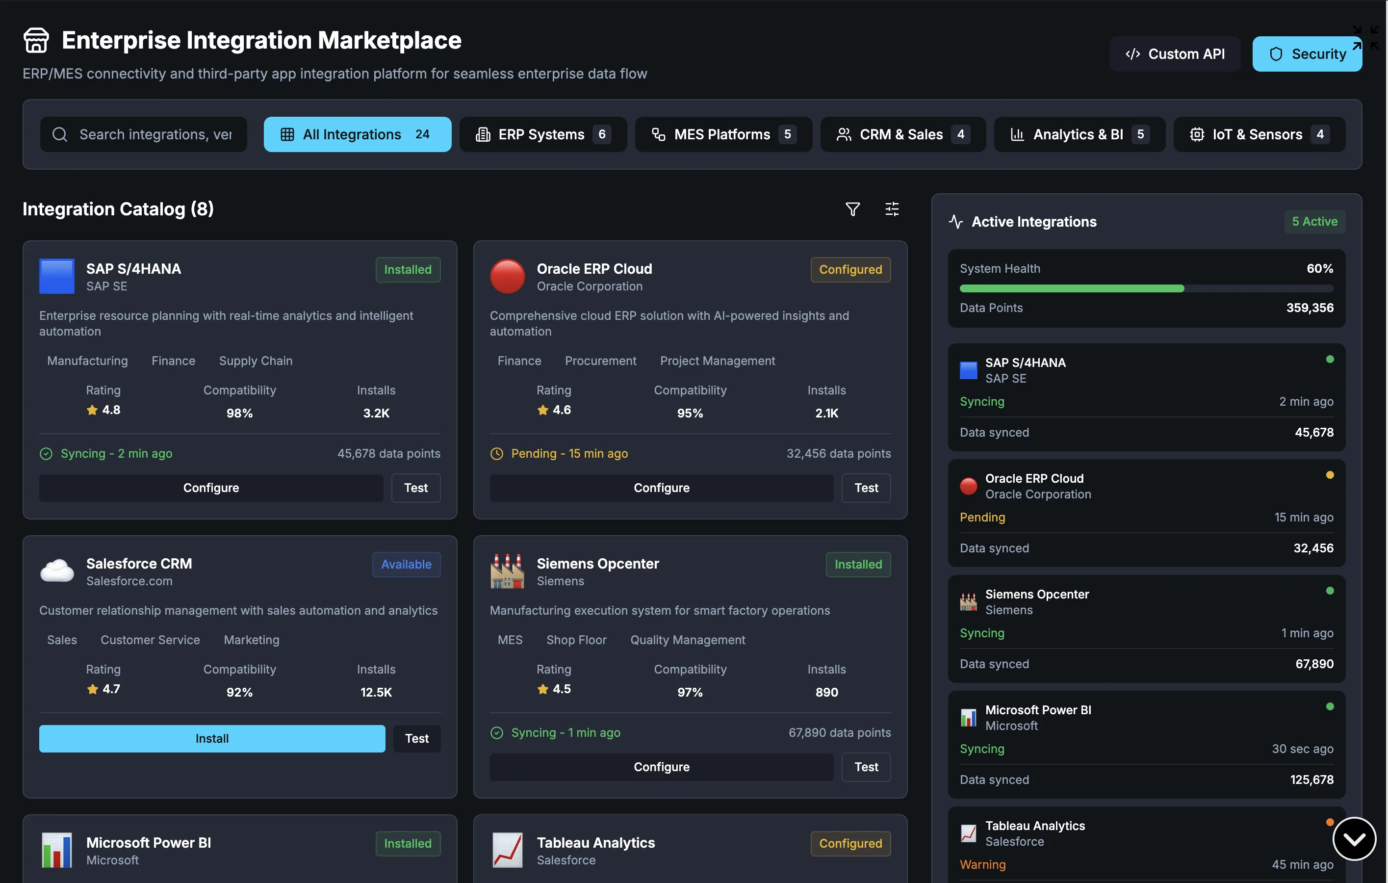The width and height of the screenshot is (1388, 883).
Task: Click the Supply Chain tag
Action: pyautogui.click(x=256, y=361)
